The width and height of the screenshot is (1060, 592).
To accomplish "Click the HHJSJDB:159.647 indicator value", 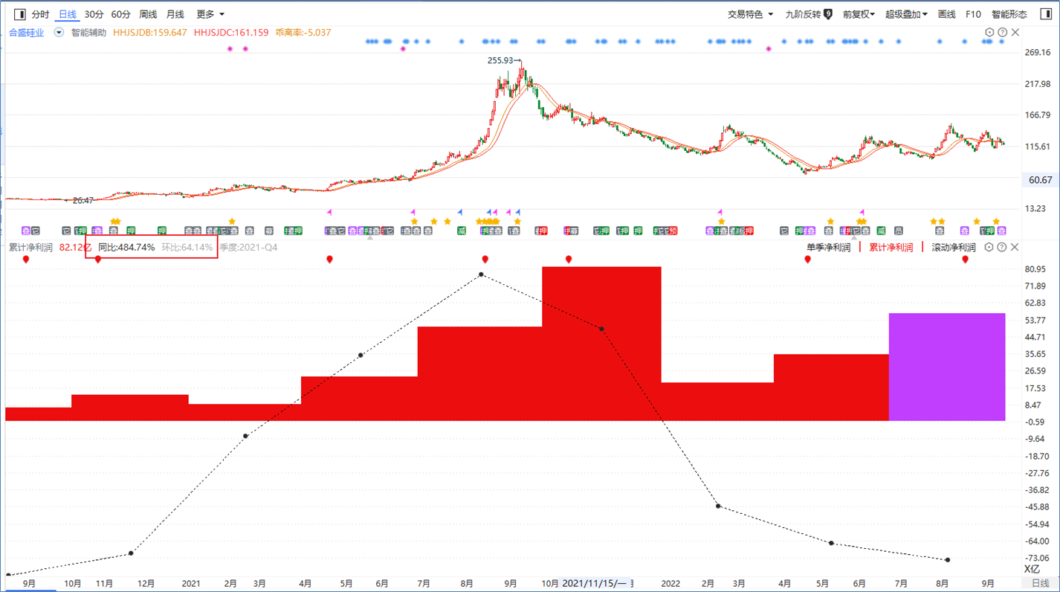I will [x=149, y=33].
